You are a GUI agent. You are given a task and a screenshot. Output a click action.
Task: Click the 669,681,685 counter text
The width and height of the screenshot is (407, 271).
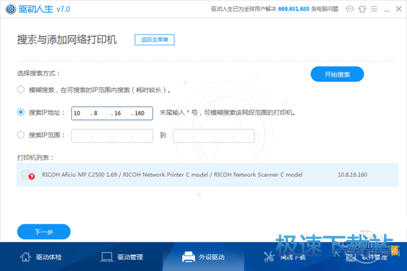[x=294, y=9]
